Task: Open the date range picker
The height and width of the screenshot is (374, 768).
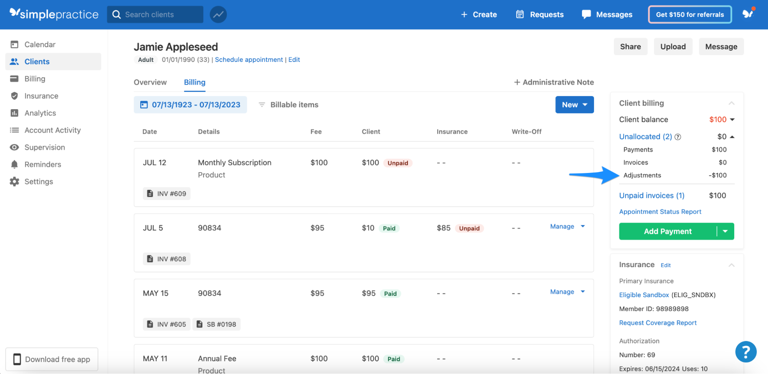Action: (191, 104)
